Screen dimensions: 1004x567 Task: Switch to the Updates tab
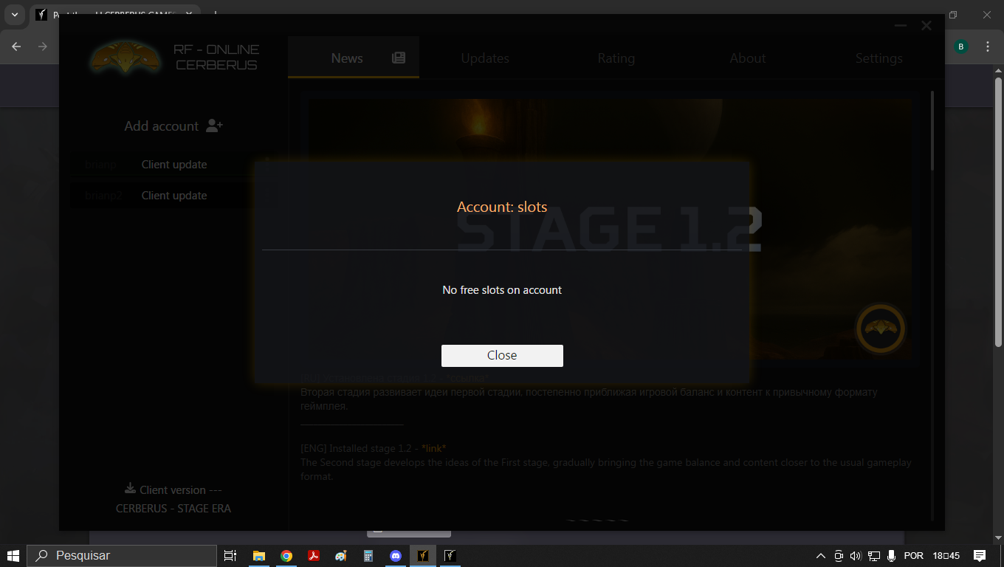[x=485, y=58]
